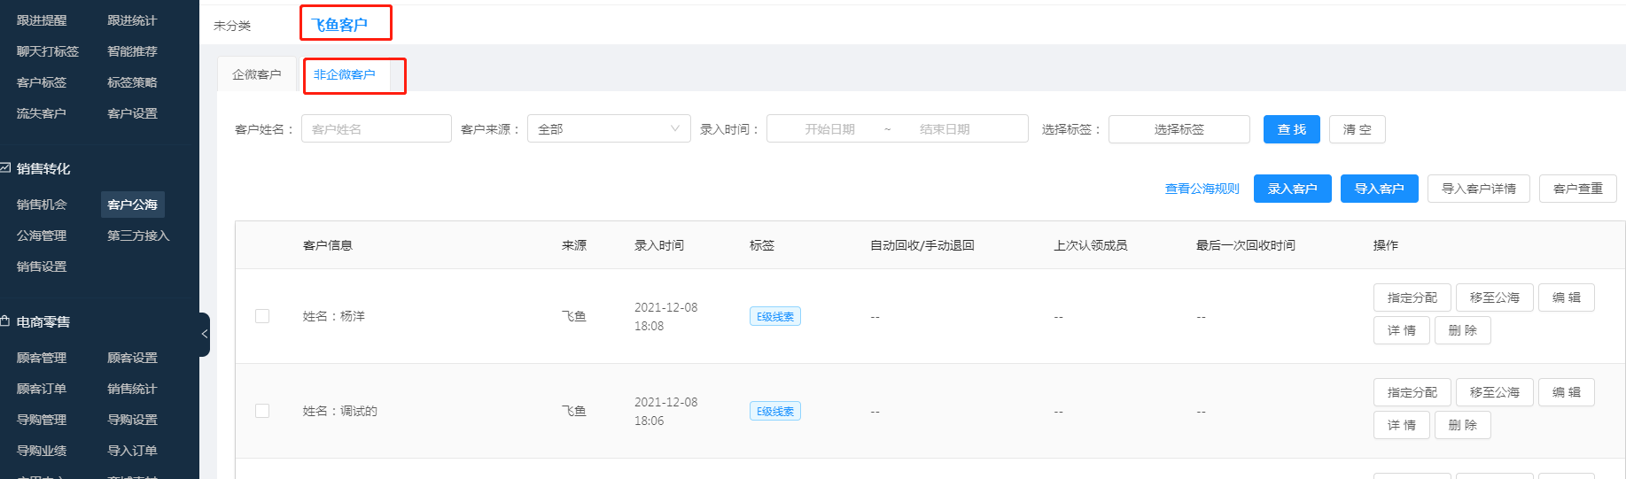
Task: Open 导购设置 in sidebar
Action: 132,420
